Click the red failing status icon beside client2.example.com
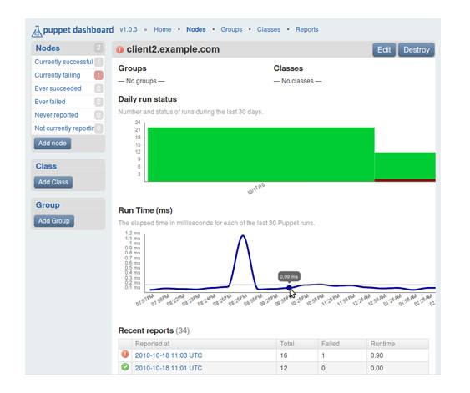Image resolution: width=470 pixels, height=393 pixels. 120,50
